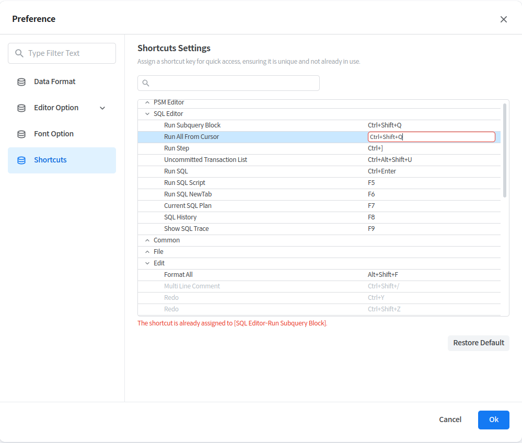The width and height of the screenshot is (522, 443).
Task: Click the shortcuts list vertical scrollbar
Action: [504, 150]
